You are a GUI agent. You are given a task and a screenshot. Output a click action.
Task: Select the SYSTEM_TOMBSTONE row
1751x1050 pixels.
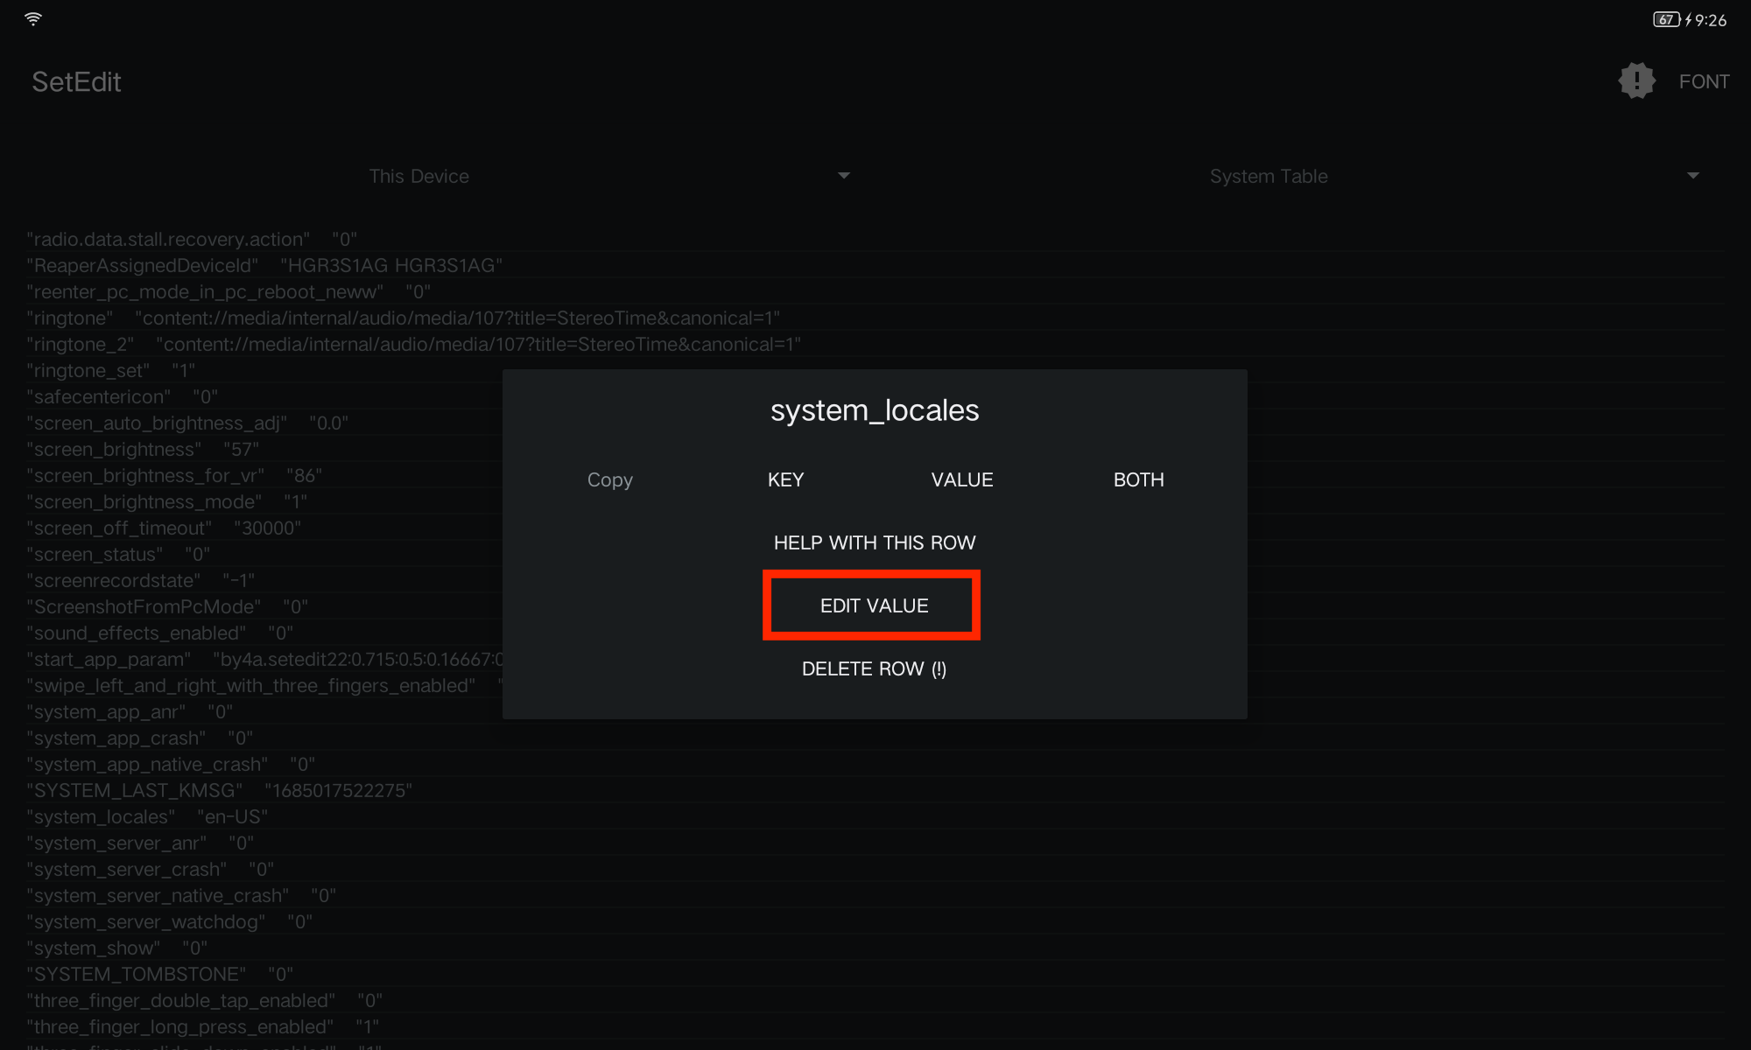coord(159,974)
